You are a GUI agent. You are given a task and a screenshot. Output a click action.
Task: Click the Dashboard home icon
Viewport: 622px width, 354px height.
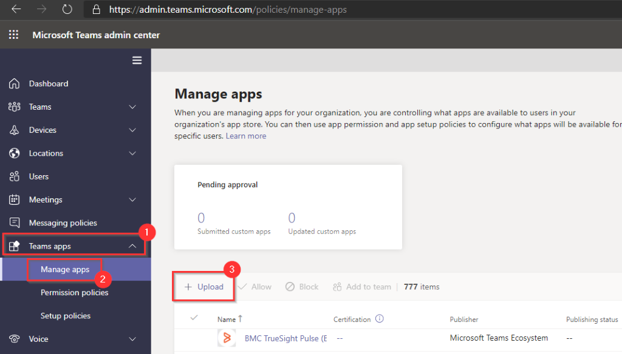click(15, 84)
